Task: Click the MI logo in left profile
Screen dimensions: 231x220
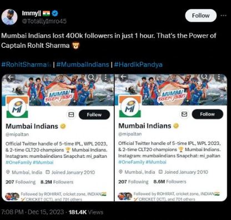Action: coord(17,107)
